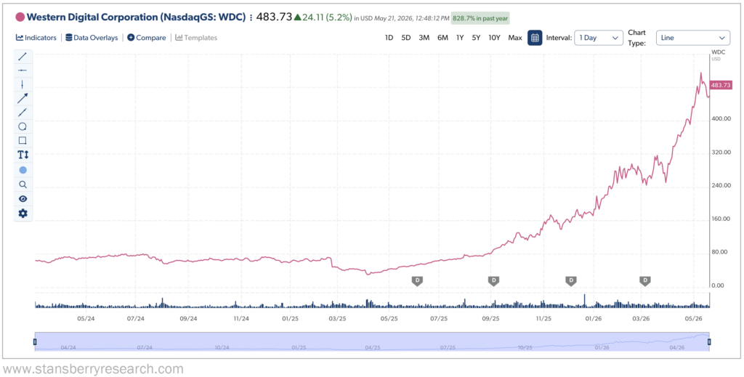Select the ray line tool
The image size is (744, 377).
pos(23,113)
